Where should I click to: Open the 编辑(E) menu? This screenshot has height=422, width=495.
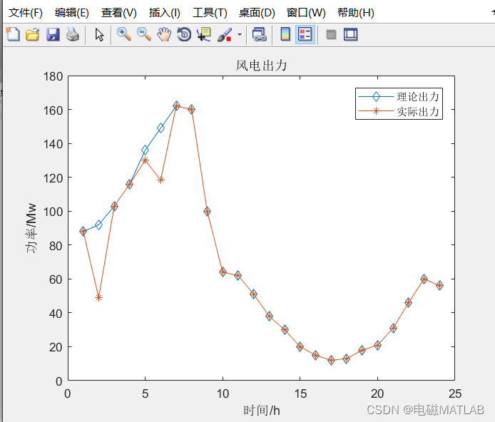click(x=71, y=13)
